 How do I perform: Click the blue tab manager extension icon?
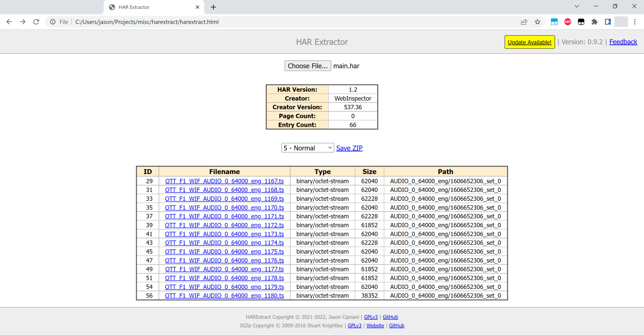554,22
